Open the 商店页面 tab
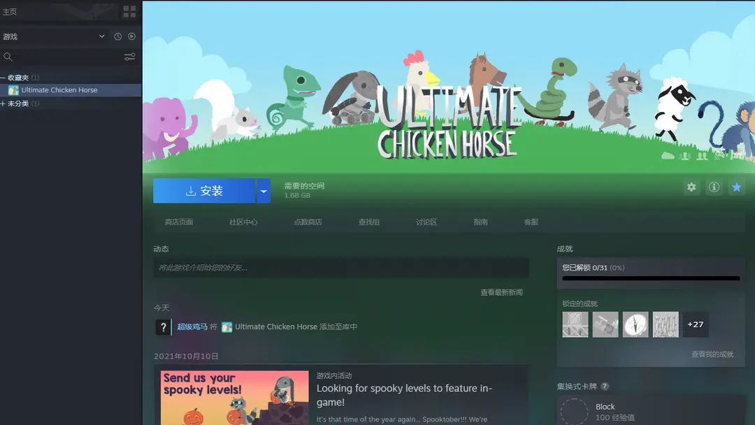This screenshot has width=755, height=425. (x=179, y=222)
